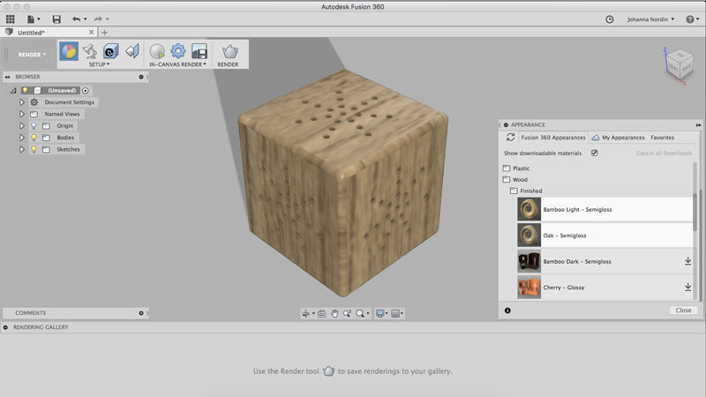706x397 pixels.
Task: Expand the Document Settings tree node
Action: (22, 102)
